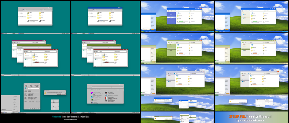Click green start button below purple-sidebar XP explorer
Image resolution: width=289 pixels, height=123 pixels.
(x=143, y=31)
